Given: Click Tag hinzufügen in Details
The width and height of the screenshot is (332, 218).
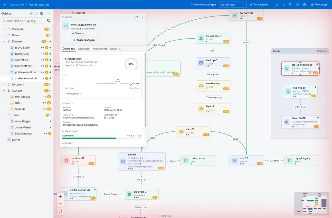Looking at the screenshot, I should point(84,40).
